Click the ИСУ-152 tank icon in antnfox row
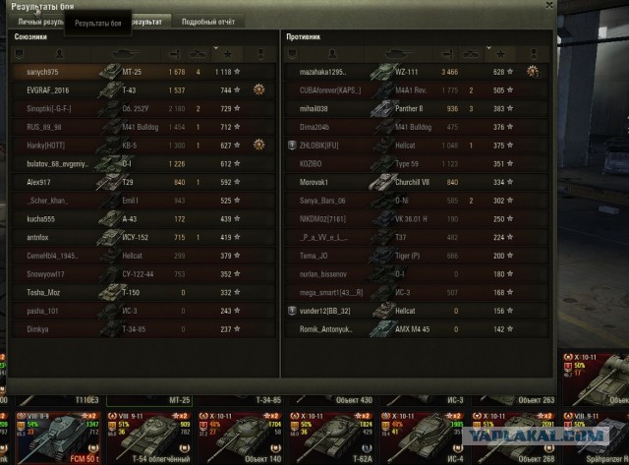The height and width of the screenshot is (465, 629). (x=109, y=237)
